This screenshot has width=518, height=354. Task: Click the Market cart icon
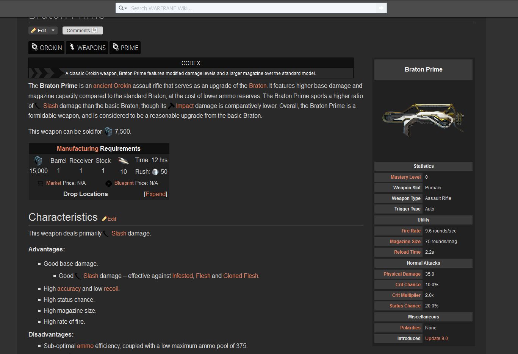[x=41, y=183]
